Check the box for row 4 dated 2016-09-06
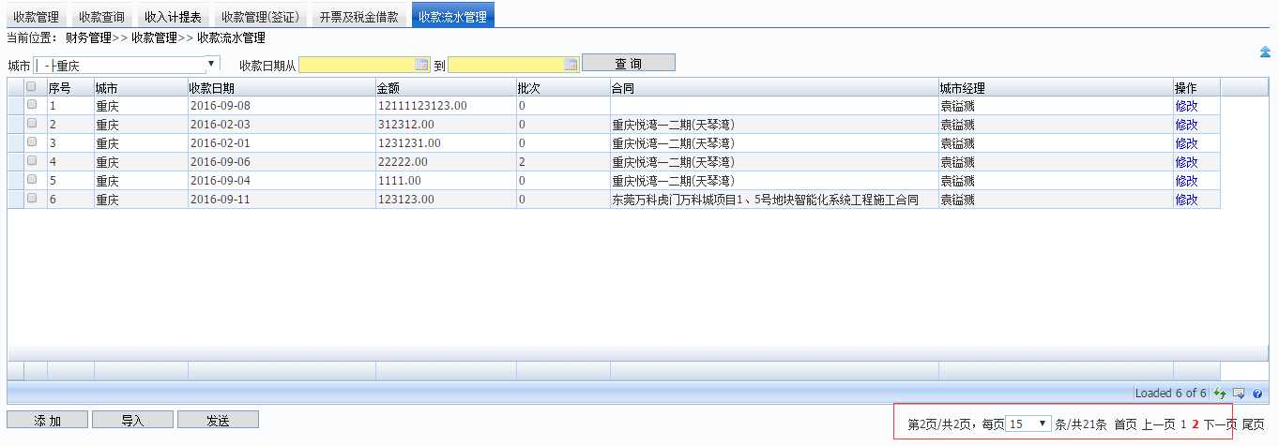1279x446 pixels. 32,161
